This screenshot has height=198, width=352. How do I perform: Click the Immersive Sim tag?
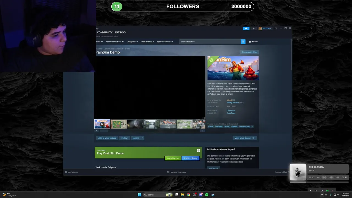tap(244, 127)
